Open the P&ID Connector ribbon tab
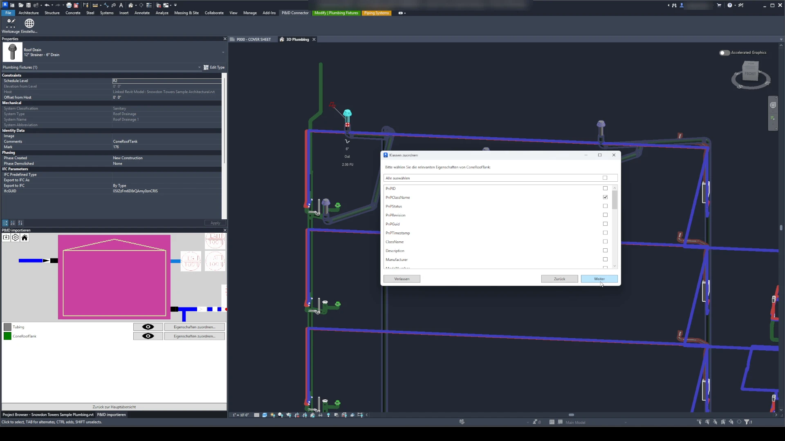The image size is (785, 441). (295, 13)
